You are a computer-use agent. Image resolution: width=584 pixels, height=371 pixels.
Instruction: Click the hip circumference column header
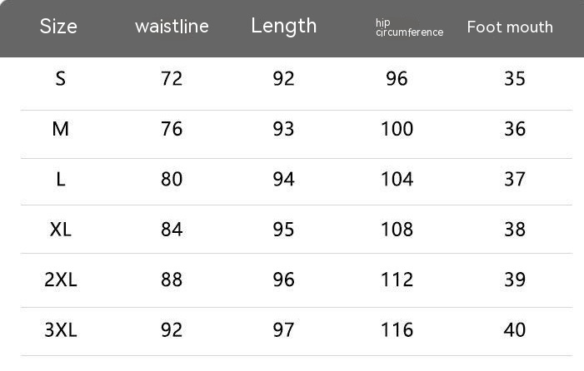pos(409,27)
